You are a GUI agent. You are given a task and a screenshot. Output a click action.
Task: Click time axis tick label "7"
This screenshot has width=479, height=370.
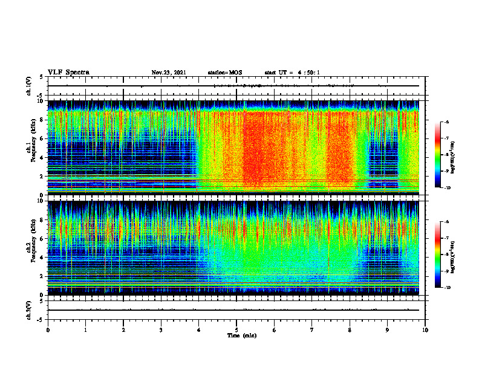(x=312, y=330)
